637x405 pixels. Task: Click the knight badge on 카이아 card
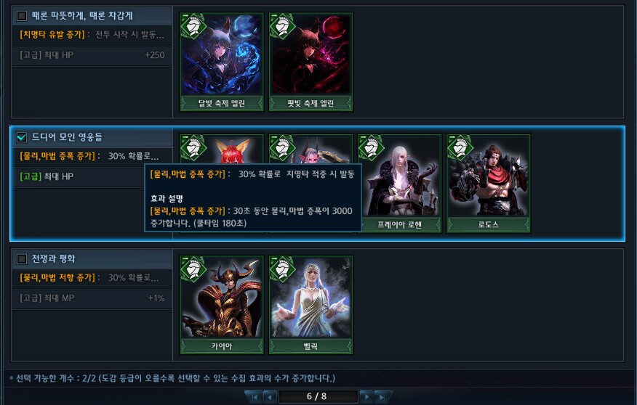[193, 269]
